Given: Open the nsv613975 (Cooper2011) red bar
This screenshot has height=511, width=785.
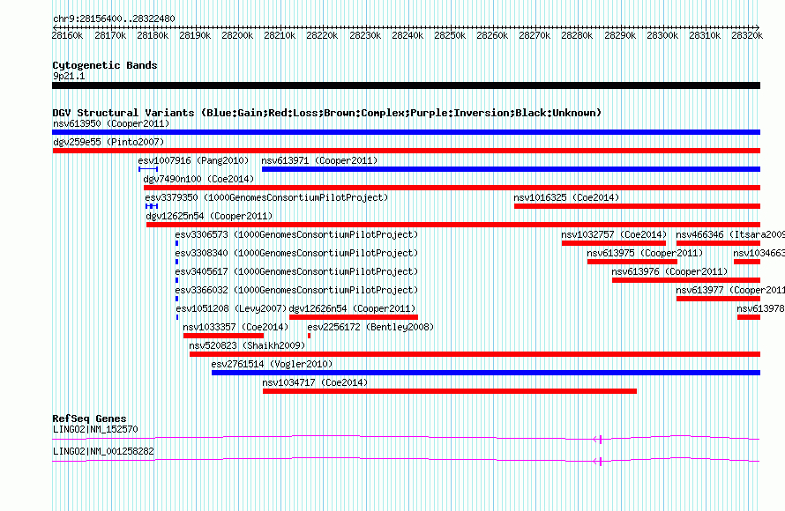Looking at the screenshot, I should point(632,262).
